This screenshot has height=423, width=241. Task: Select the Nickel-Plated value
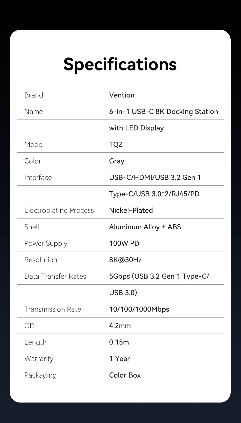click(131, 210)
